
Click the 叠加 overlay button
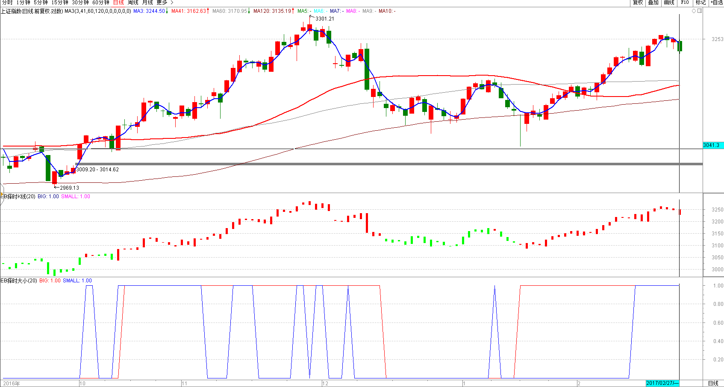point(653,3)
